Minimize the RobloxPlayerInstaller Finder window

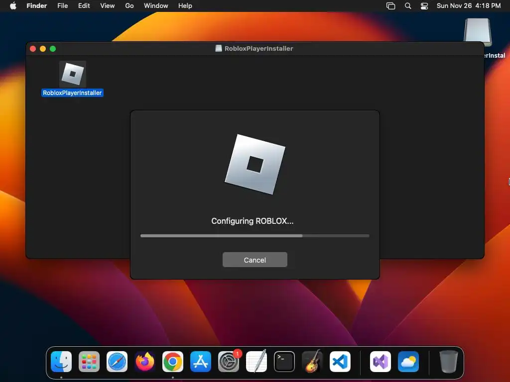tap(43, 49)
